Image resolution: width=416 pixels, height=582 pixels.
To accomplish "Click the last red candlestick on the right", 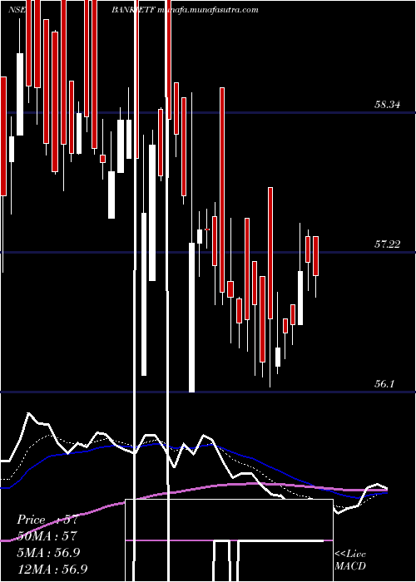I will 315,256.
